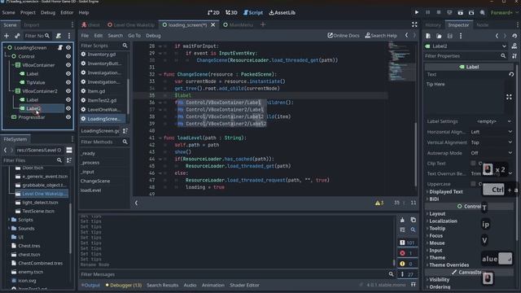521x293 pixels.
Task: Jump to ChangeScene method in list
Action: tap(95, 181)
